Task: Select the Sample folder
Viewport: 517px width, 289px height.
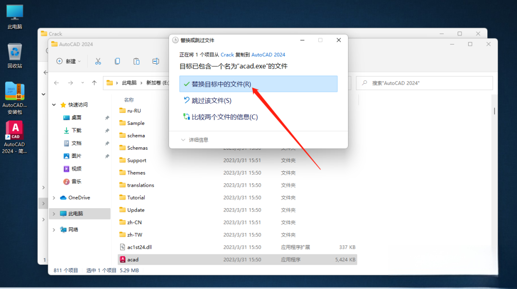Action: (x=136, y=123)
